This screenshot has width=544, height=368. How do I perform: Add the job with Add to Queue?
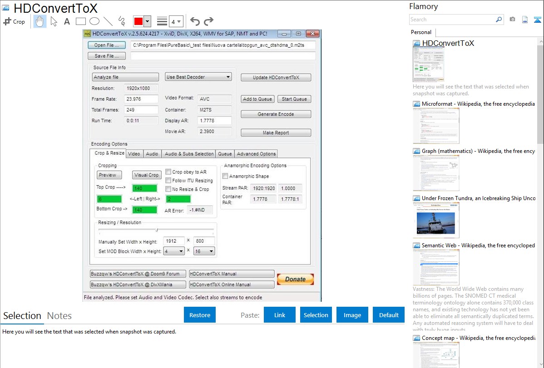257,99
